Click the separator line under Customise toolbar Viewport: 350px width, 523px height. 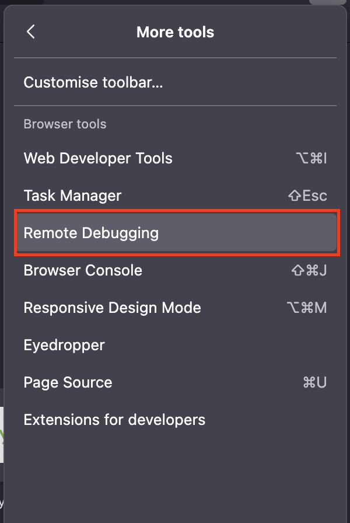[x=175, y=106]
